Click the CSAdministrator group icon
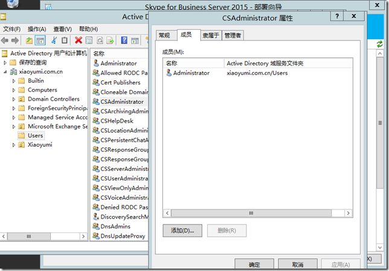 point(96,101)
